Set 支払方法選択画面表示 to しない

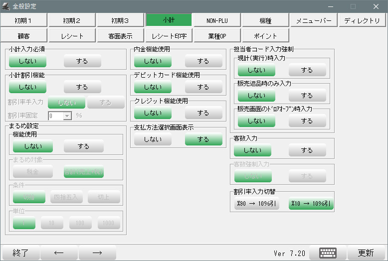[153, 139]
